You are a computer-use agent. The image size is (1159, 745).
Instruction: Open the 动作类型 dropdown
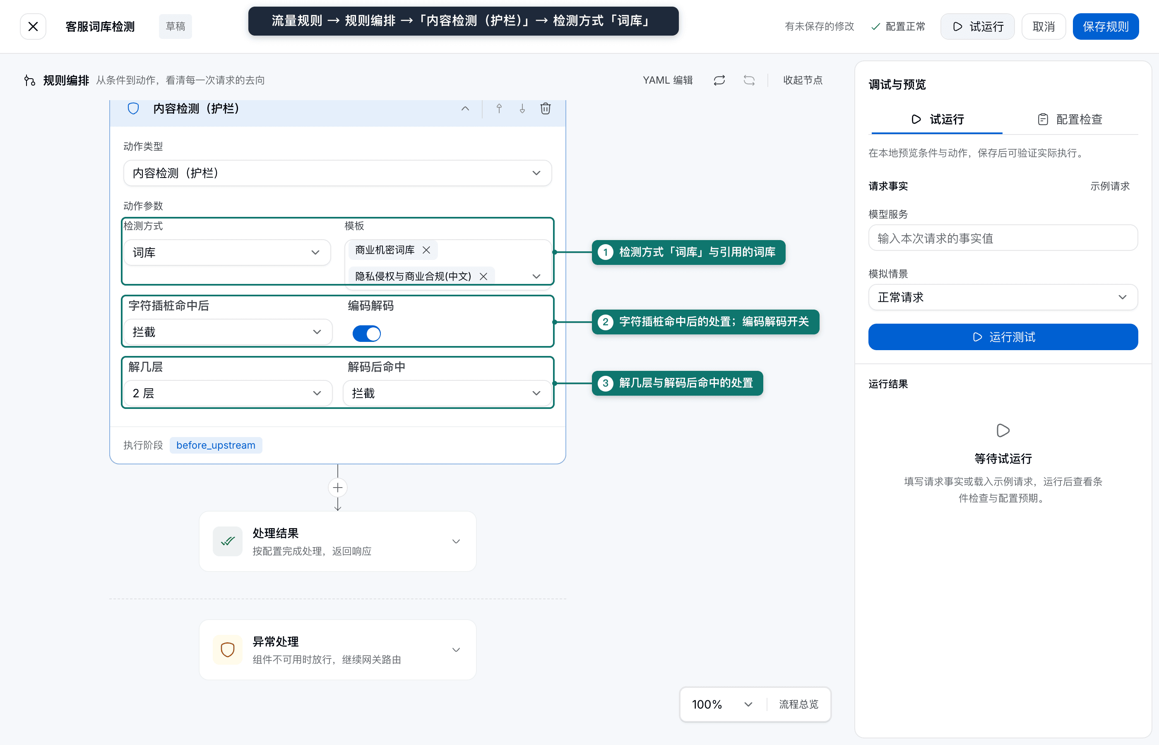(338, 173)
